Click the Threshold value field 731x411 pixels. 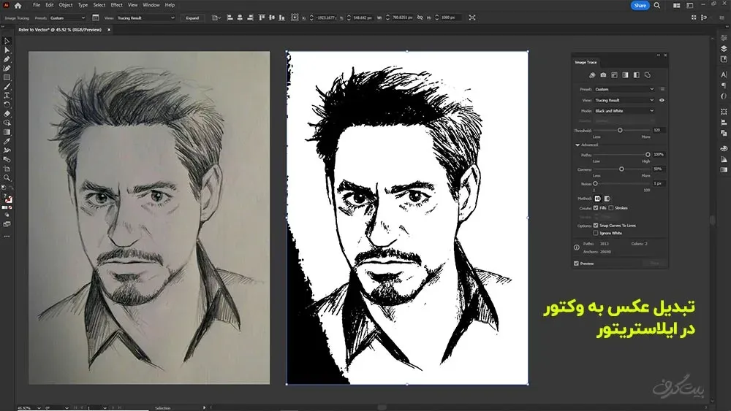[x=659, y=131]
